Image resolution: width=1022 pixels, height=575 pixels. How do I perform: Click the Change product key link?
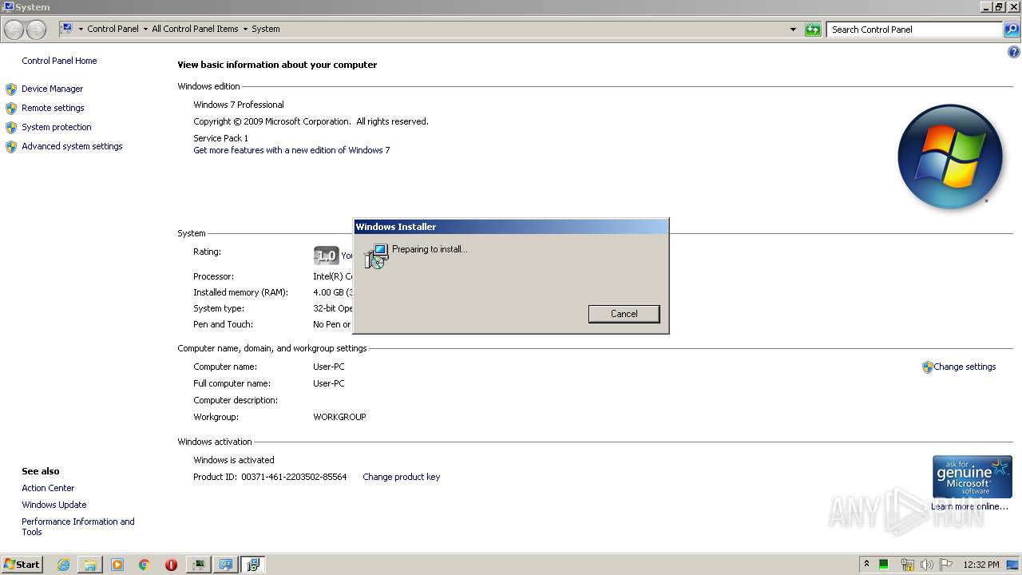tap(401, 477)
